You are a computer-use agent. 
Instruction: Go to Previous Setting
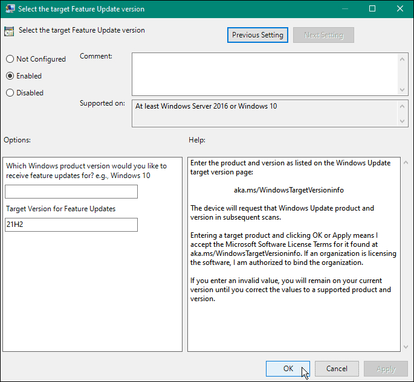pyautogui.click(x=257, y=35)
